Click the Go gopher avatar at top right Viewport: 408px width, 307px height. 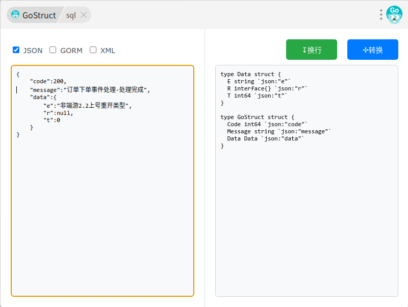coord(394,15)
